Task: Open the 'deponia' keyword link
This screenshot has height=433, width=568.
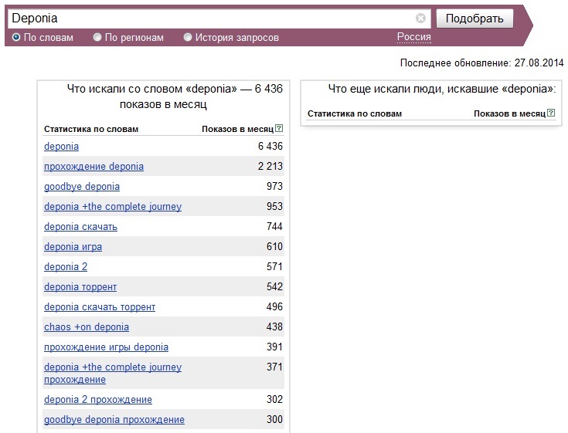Action: coord(61,147)
